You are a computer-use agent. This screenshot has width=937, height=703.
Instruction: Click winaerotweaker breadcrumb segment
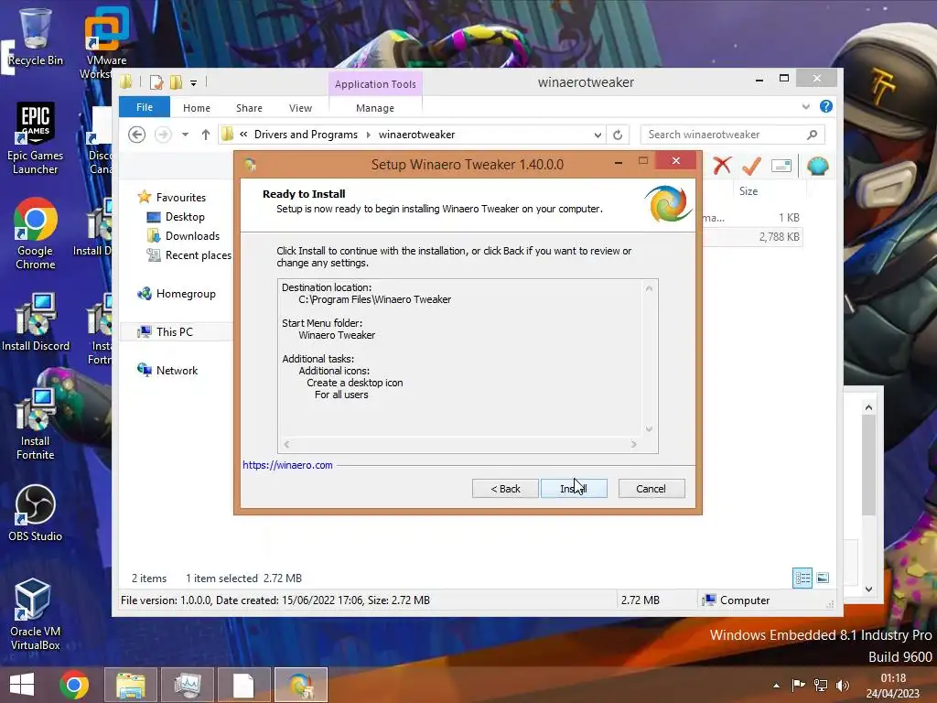416,135
